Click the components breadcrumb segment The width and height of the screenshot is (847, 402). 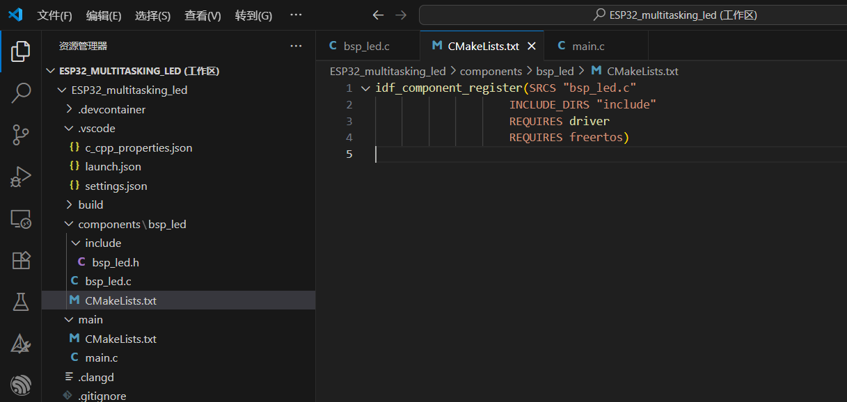click(x=491, y=71)
